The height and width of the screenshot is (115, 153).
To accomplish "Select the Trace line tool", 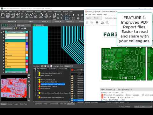I will 31,15.
